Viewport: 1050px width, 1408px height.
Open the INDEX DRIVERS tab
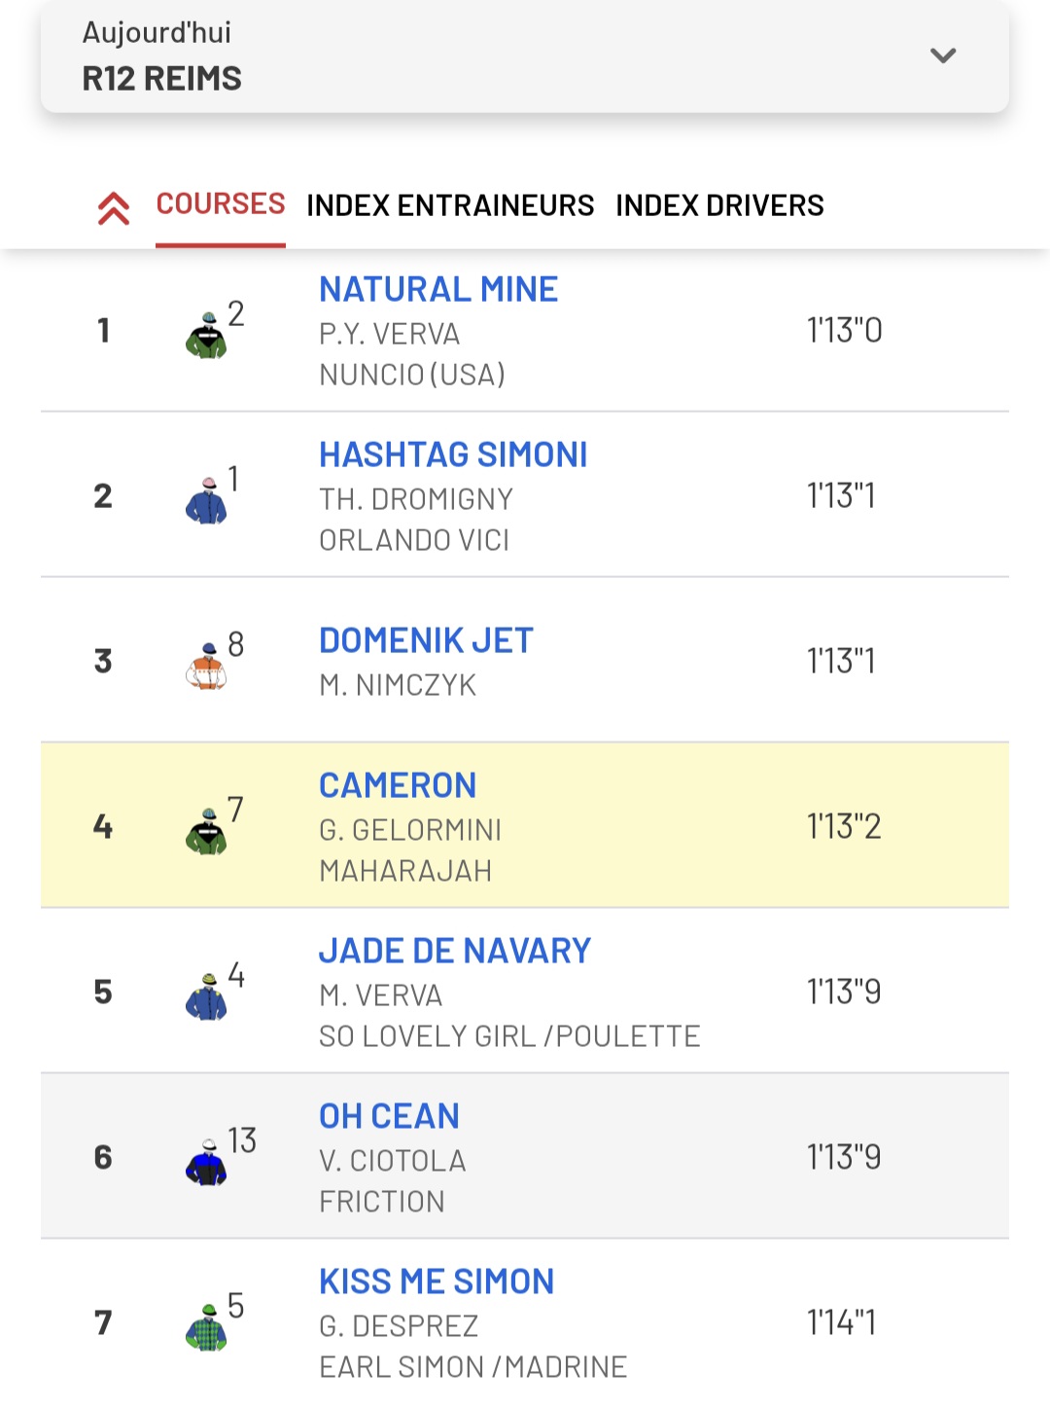click(x=719, y=205)
